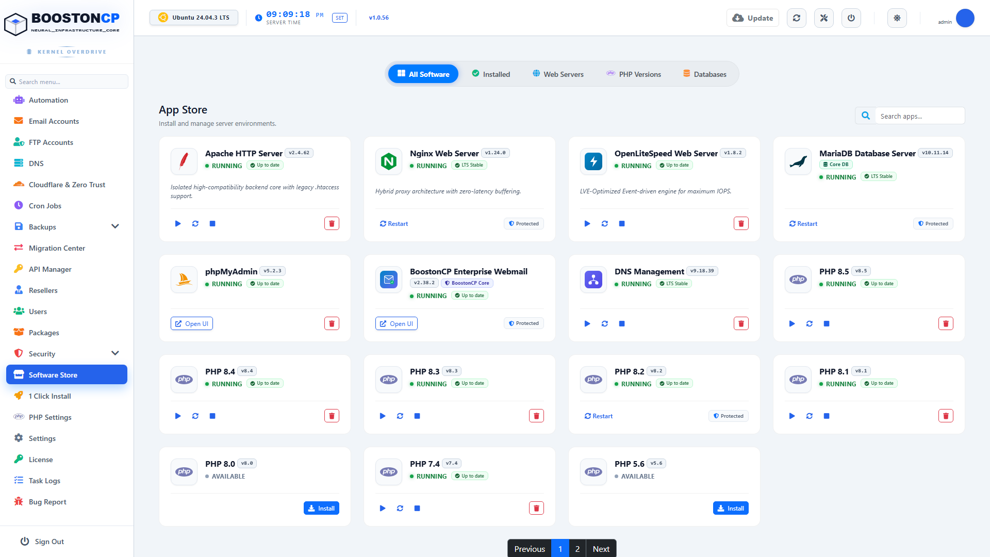Remove PHP 8.5 with trash icon
Screen dimensions: 990x557
946,323
